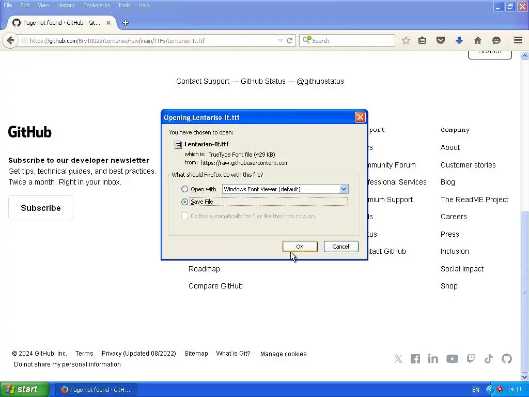Image resolution: width=529 pixels, height=397 pixels.
Task: Click the Manage cookies link
Action: [x=284, y=354]
